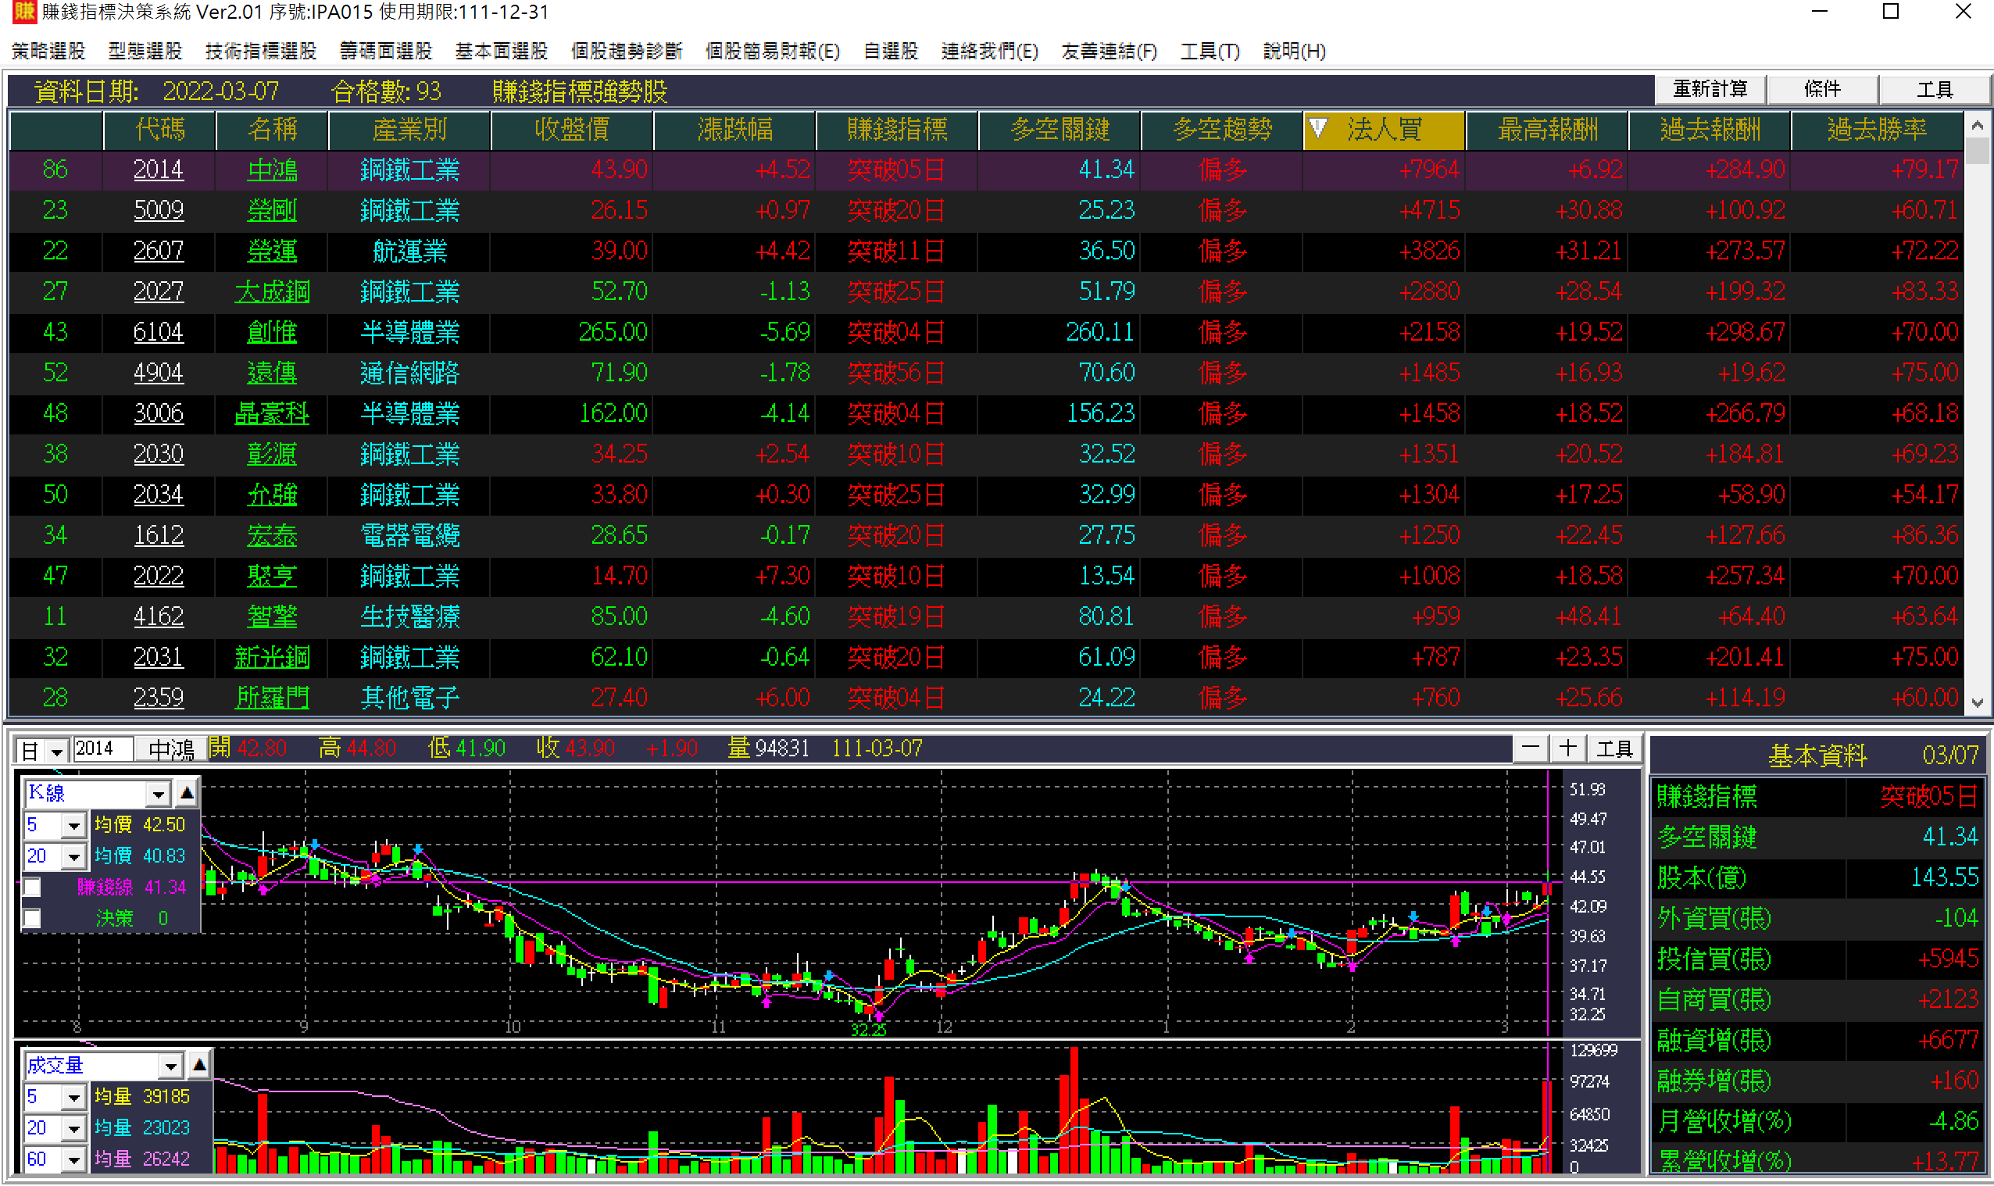
Task: Open the 日 period dropdown
Action: tap(56, 752)
